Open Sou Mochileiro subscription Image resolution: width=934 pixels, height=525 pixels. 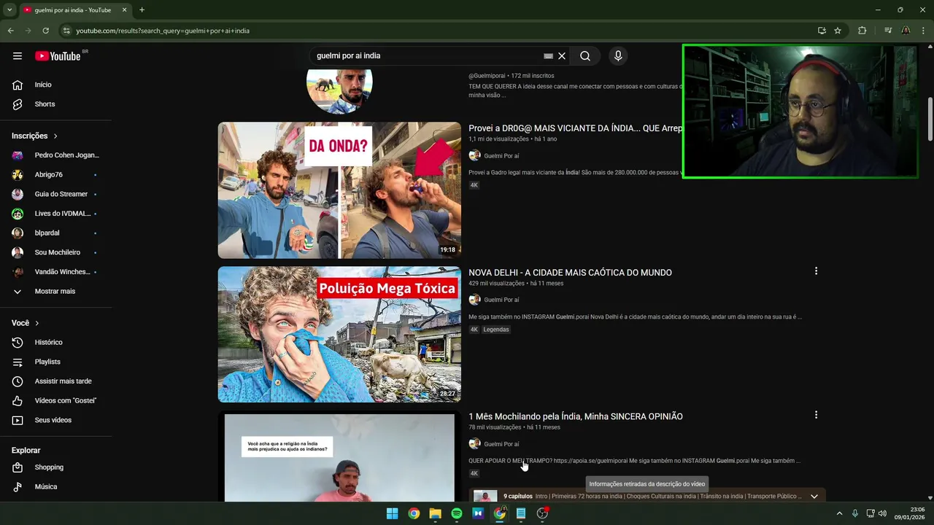(x=56, y=252)
